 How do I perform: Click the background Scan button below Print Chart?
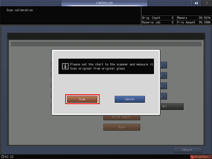pyautogui.click(x=122, y=127)
